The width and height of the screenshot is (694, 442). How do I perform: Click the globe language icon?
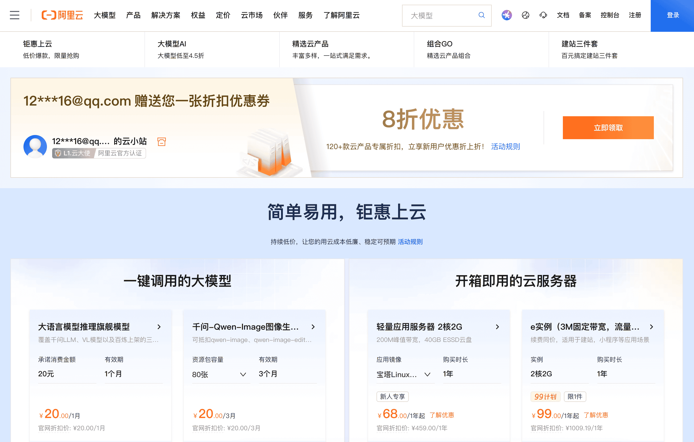point(525,15)
